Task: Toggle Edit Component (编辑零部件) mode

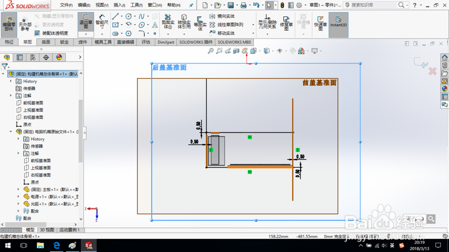Action: (x=9, y=25)
